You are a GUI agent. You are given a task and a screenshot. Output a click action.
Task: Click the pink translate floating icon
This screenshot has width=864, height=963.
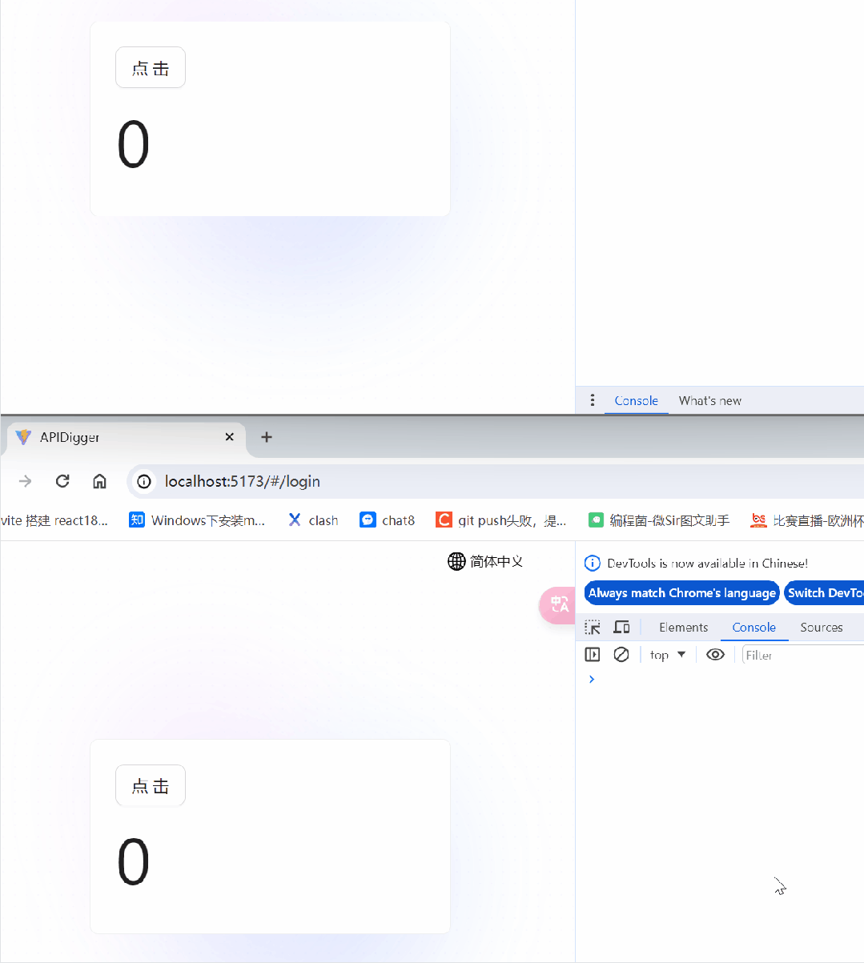(x=558, y=605)
